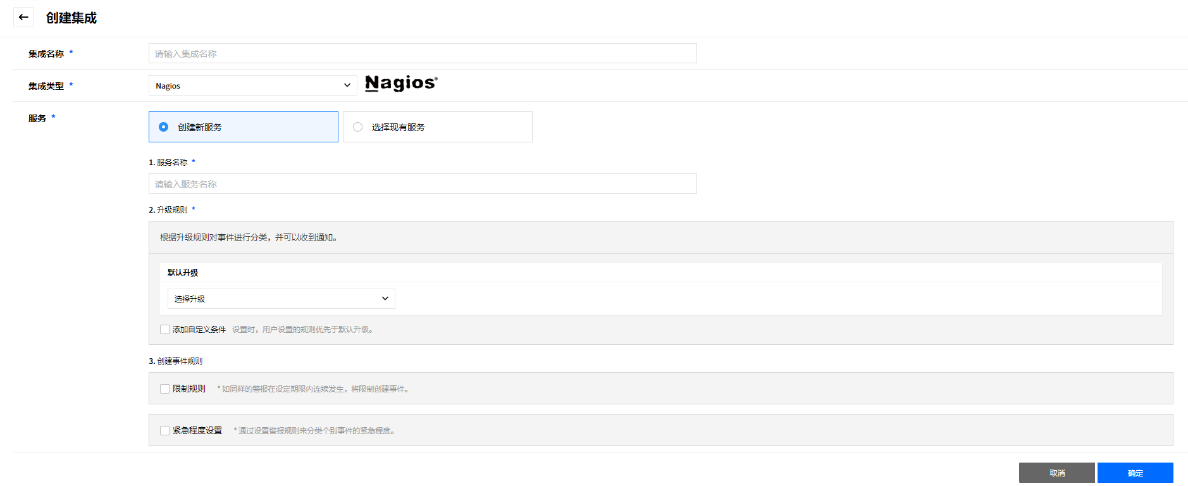The image size is (1188, 486).
Task: Open the Nagios integration type dropdown
Action: (252, 85)
